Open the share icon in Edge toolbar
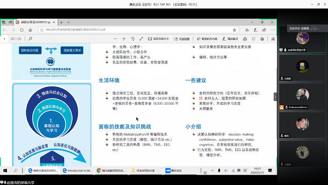Screen dimensions: 328x185 (264, 30)
